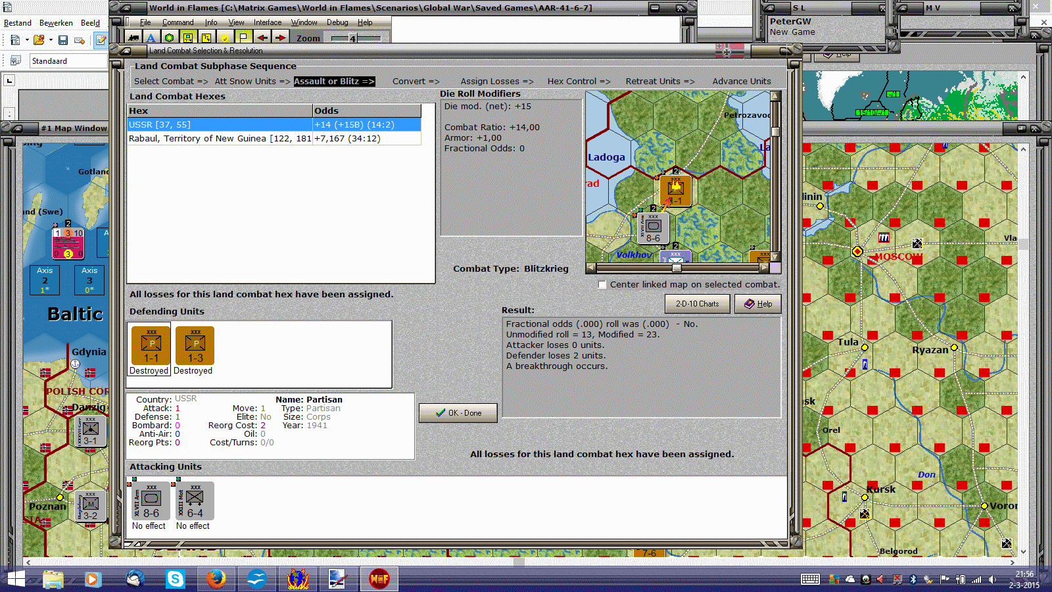
Task: Click the edit document icon in editor
Action: click(x=101, y=40)
